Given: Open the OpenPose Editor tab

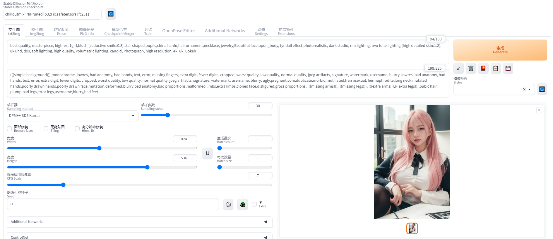Looking at the screenshot, I should point(179,31).
